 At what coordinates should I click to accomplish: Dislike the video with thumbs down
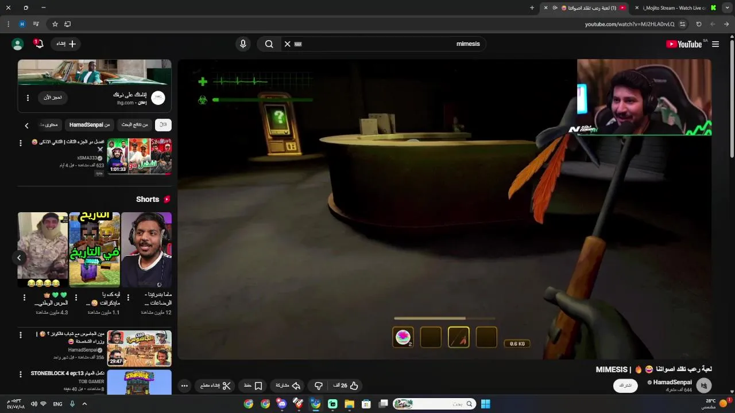click(319, 385)
